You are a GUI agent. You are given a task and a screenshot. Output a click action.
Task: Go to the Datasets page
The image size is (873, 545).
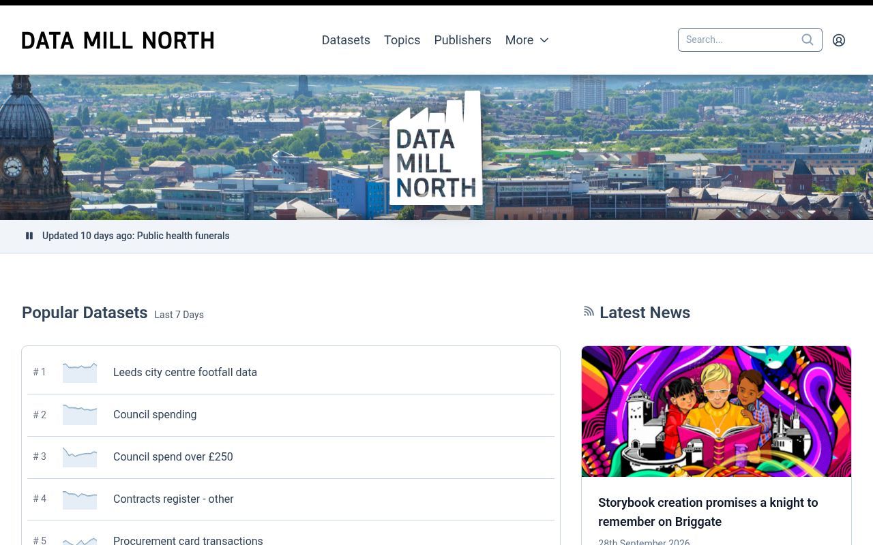tap(346, 40)
